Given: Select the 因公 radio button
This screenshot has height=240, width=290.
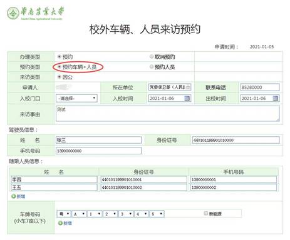Looking at the screenshot, I should click(x=60, y=77).
